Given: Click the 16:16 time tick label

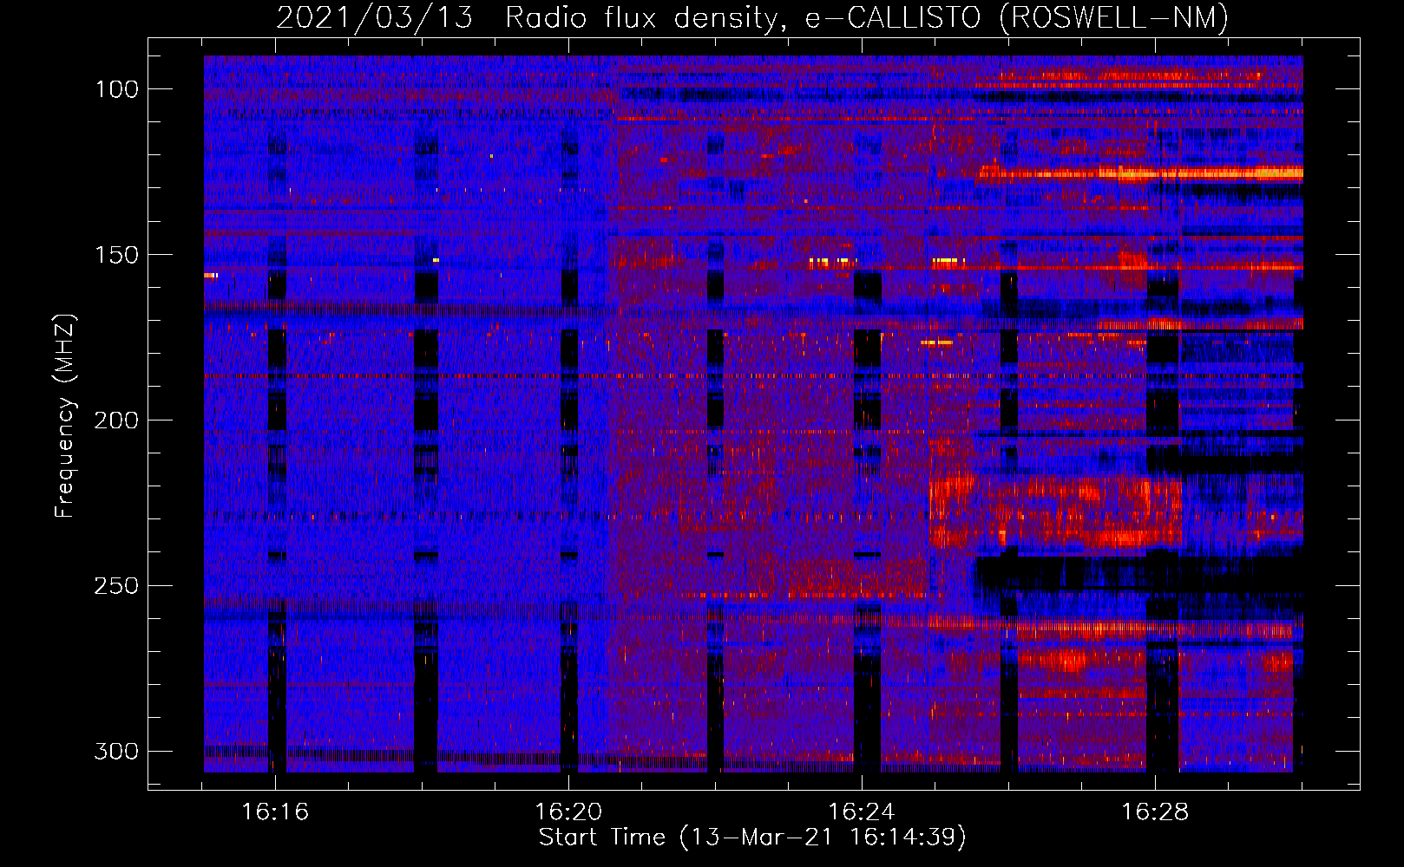Looking at the screenshot, I should (x=275, y=812).
